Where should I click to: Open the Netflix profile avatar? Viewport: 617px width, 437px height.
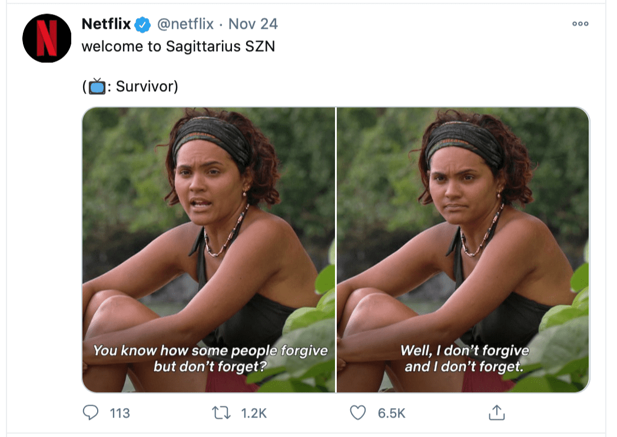click(x=47, y=38)
